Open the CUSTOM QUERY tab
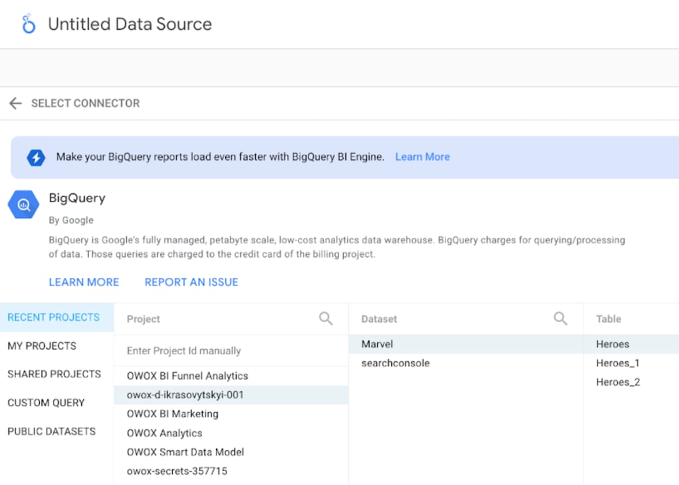The image size is (679, 485). click(46, 403)
